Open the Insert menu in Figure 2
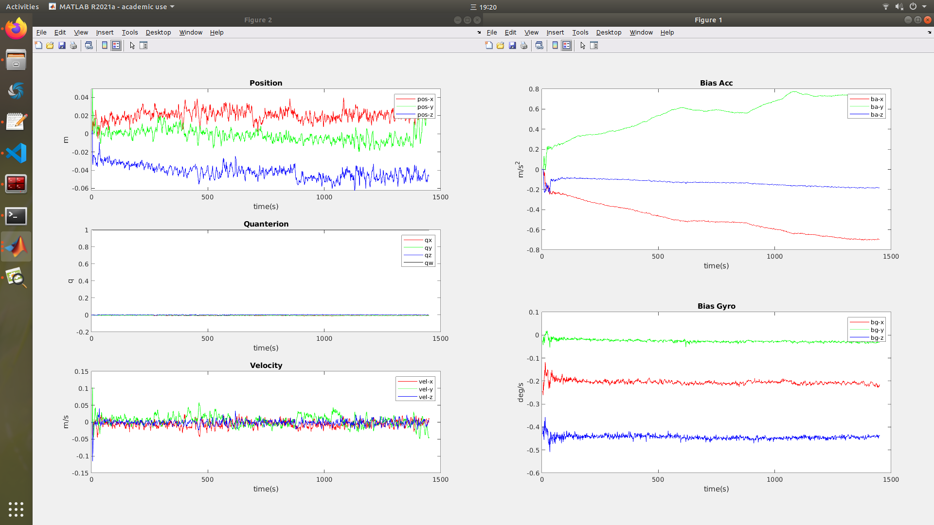 [x=105, y=32]
